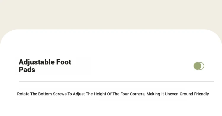Viewport: 222px width, 116px height.
Task: Click the beige background above the card
Action: [x=111, y=14]
